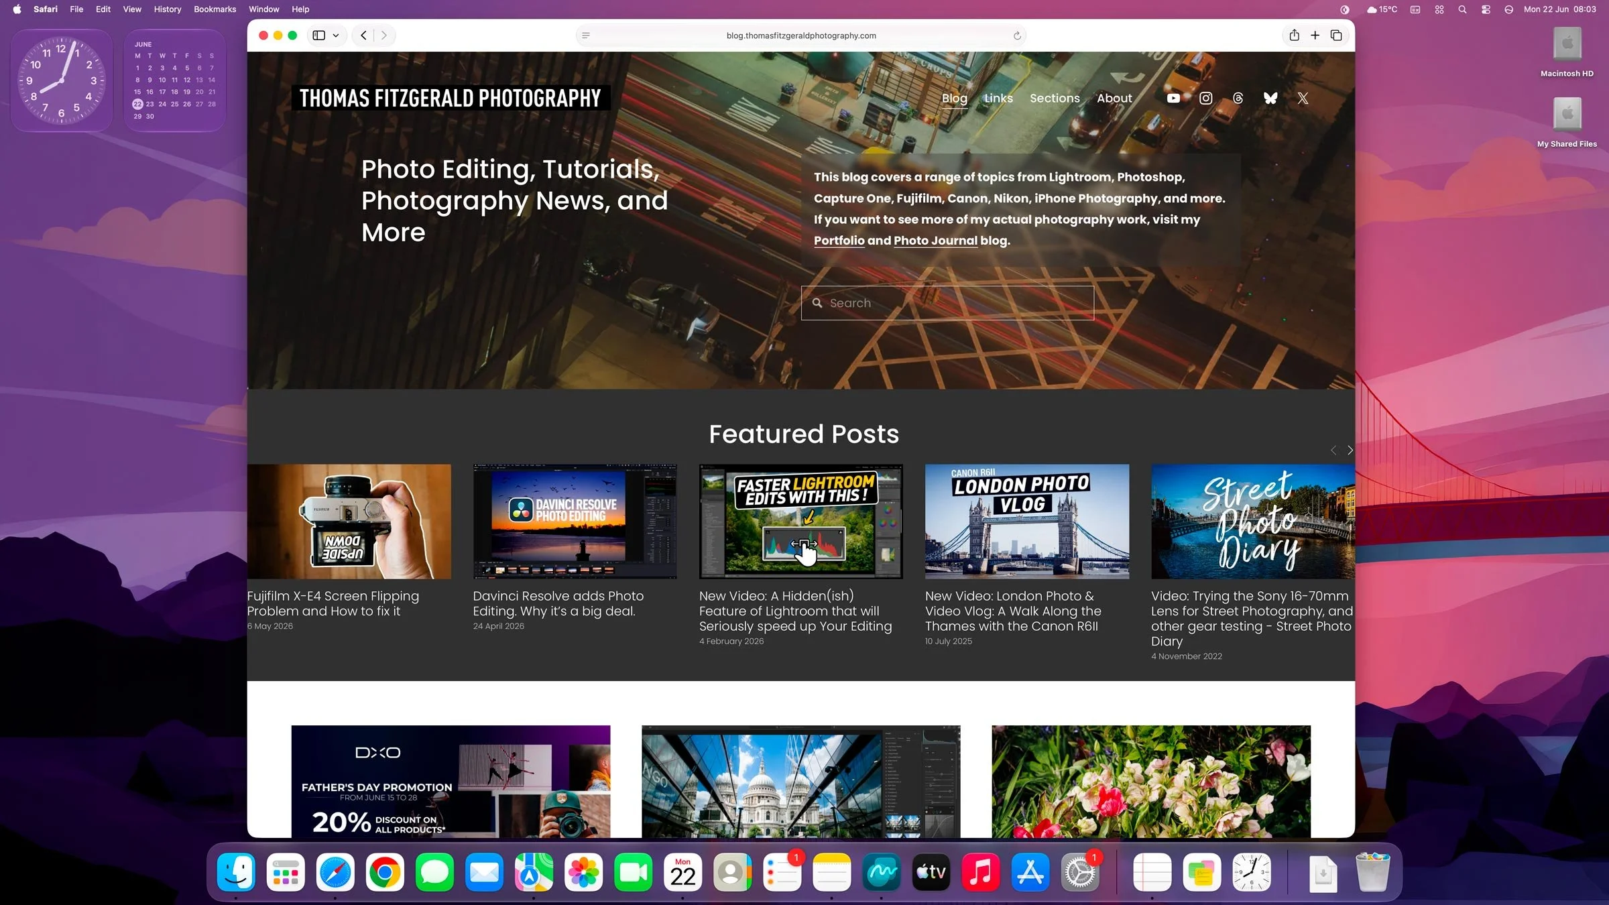Click Safari's Share button
Image resolution: width=1609 pixels, height=905 pixels.
[1294, 36]
